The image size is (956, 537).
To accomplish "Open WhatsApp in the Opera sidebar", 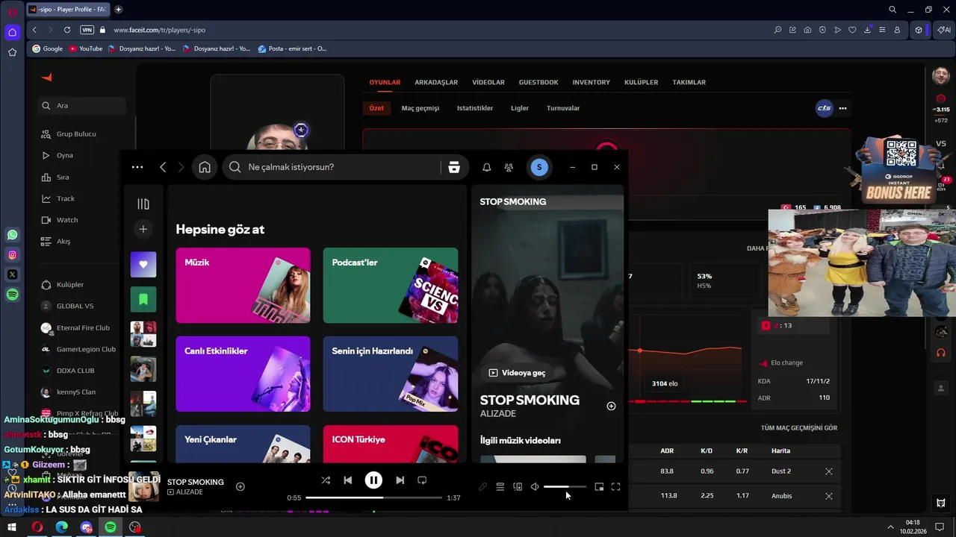I will pos(12,235).
